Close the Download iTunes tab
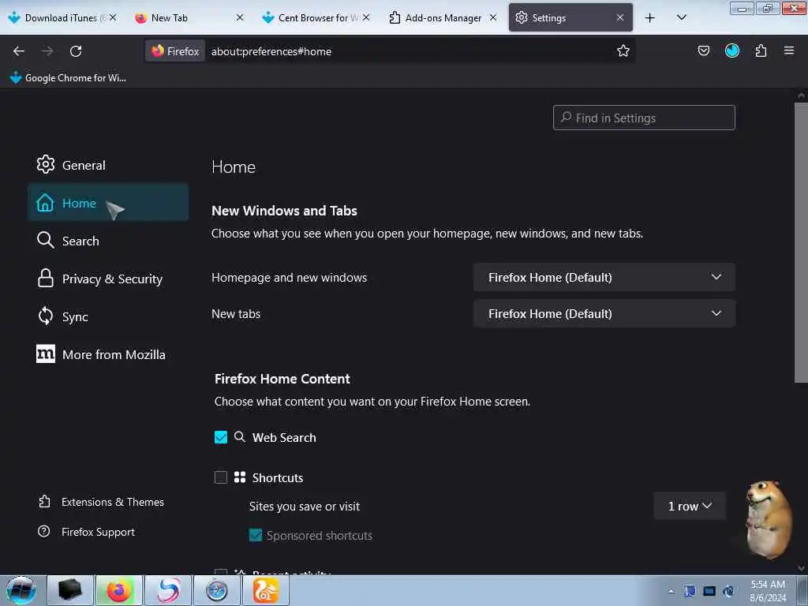 tap(113, 17)
